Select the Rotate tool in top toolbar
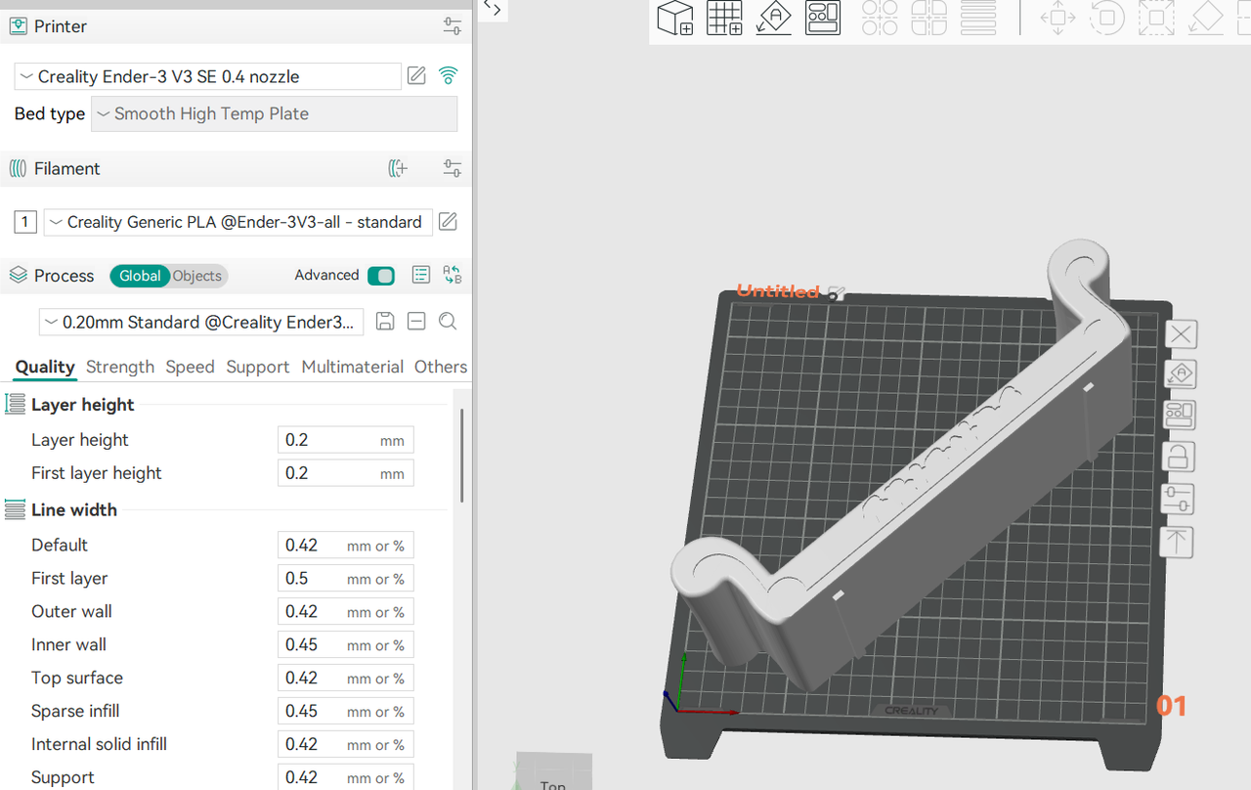 click(1106, 18)
